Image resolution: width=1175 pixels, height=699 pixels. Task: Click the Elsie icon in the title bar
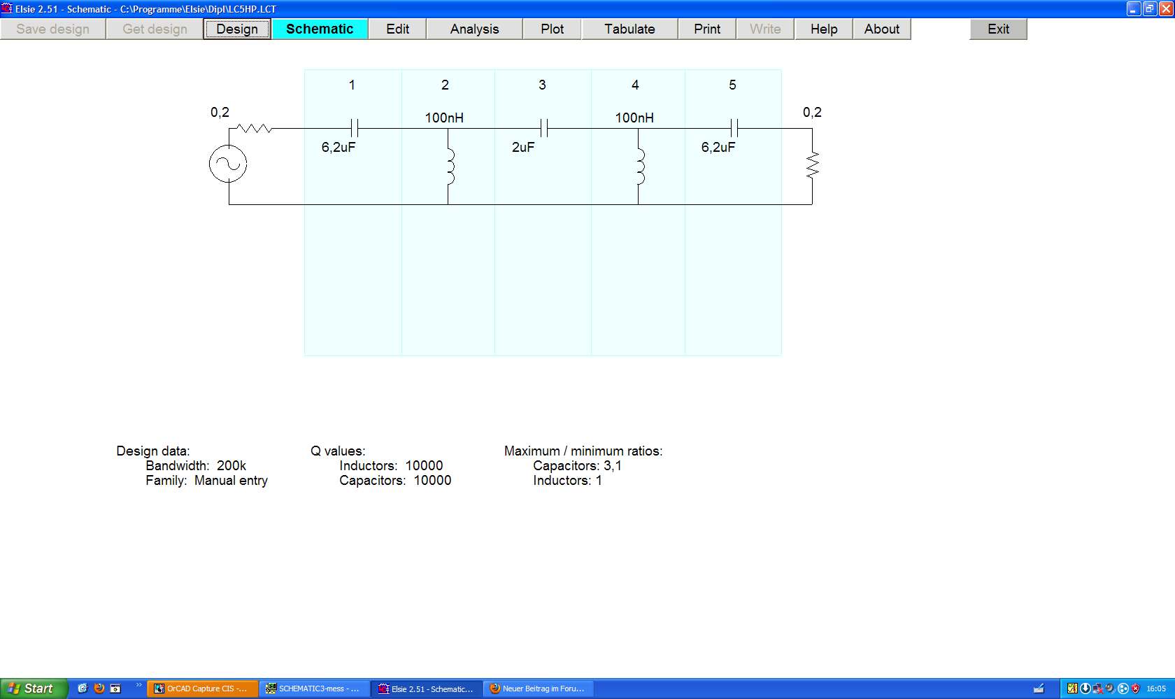tap(7, 8)
